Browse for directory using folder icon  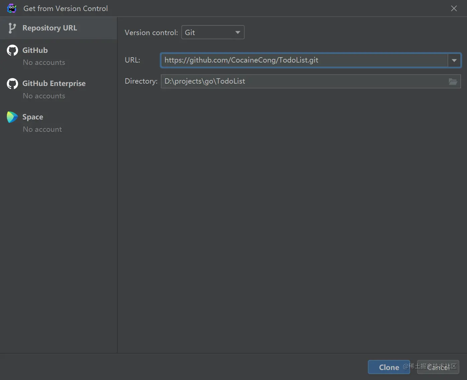tap(453, 81)
